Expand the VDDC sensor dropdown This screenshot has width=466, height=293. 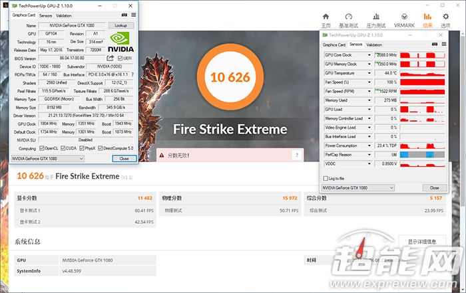pyautogui.click(x=369, y=163)
